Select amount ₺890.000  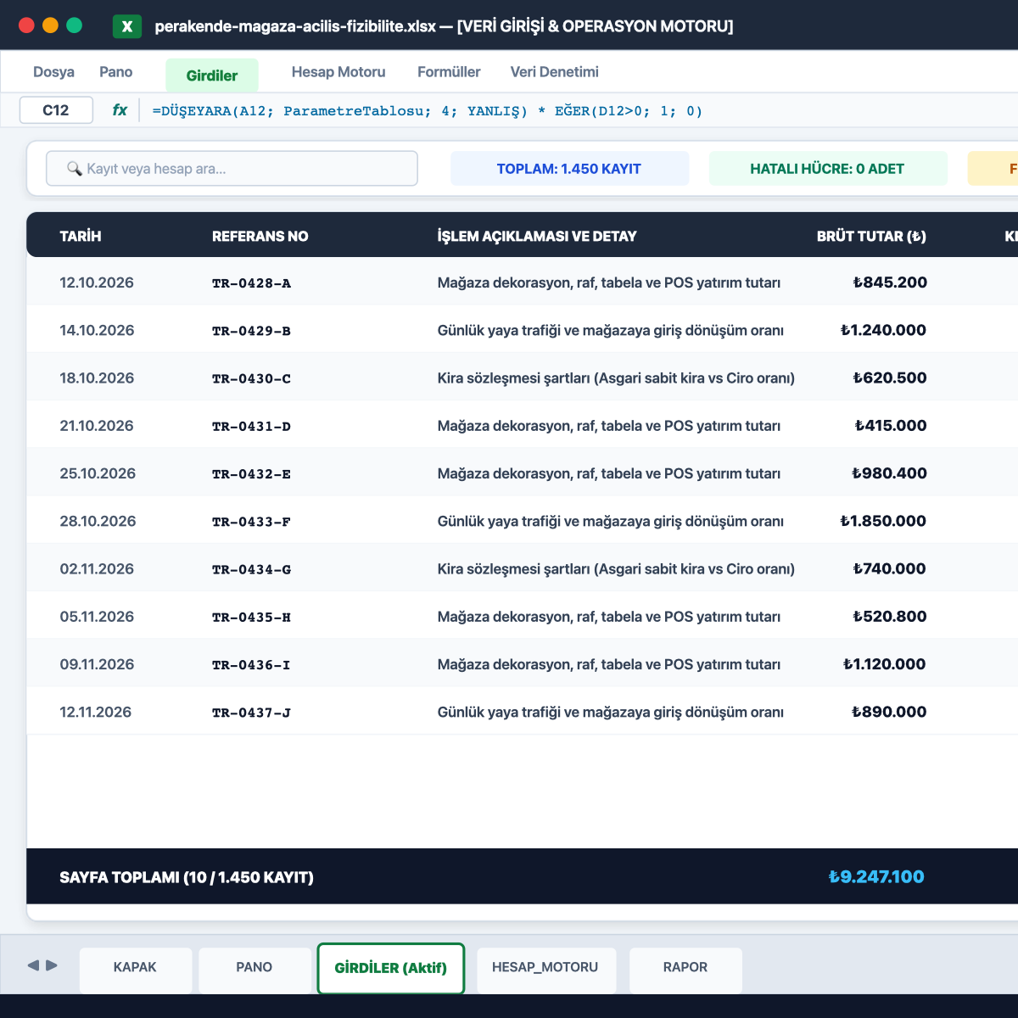[x=889, y=712]
